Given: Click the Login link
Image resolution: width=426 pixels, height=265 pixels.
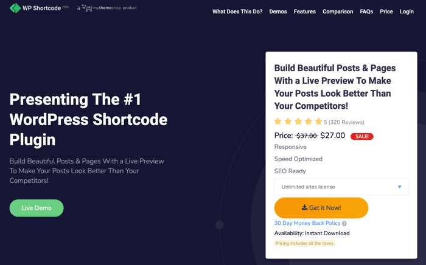Looking at the screenshot, I should click(407, 12).
